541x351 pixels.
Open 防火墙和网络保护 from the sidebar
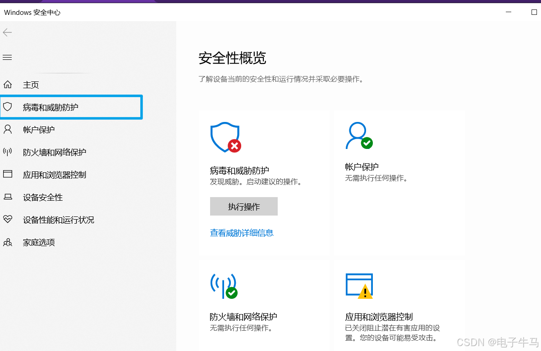[x=55, y=152]
